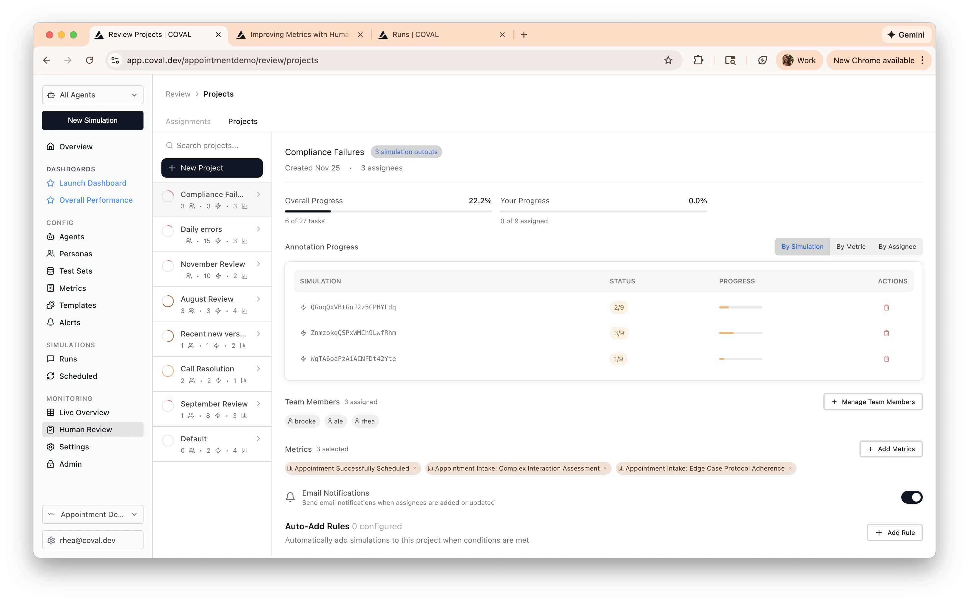Viewport: 969px width, 602px height.
Task: Disable email notifications
Action: click(x=912, y=497)
